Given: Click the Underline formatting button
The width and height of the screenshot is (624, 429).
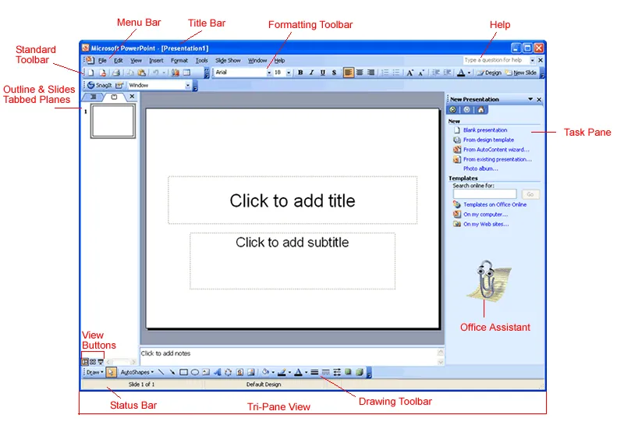Looking at the screenshot, I should [322, 73].
